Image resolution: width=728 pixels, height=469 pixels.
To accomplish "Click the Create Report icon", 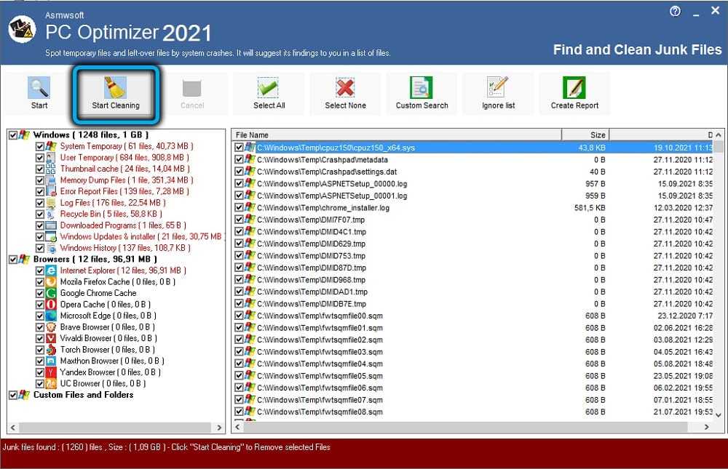I will (x=574, y=89).
